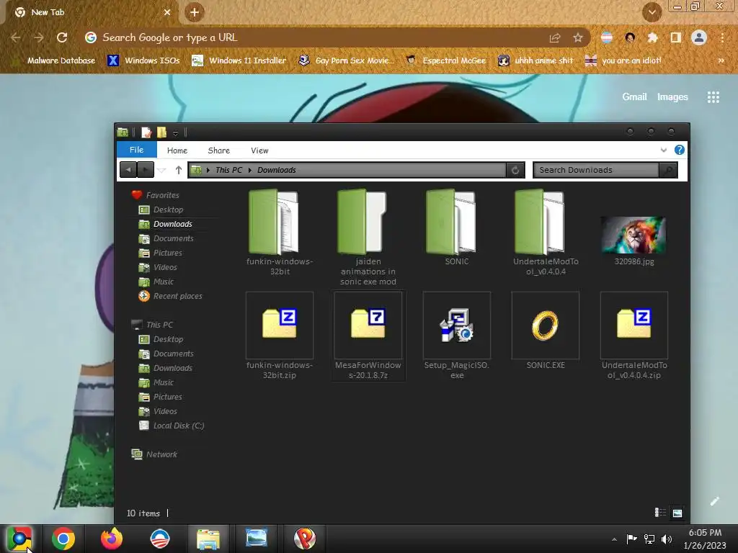Viewport: 738px width, 553px height.
Task: Open the Gmail link on New Tab
Action: tap(634, 97)
